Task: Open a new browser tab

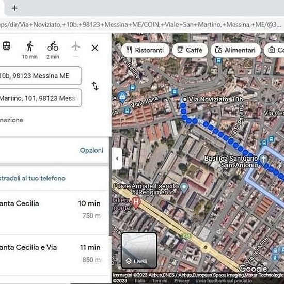Action: click(14, 8)
